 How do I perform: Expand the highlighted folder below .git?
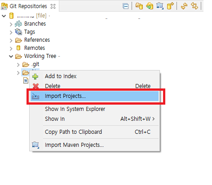pos(18,73)
